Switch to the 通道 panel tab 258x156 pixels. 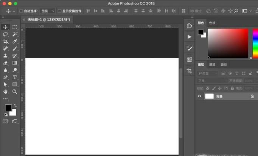(x=212, y=65)
